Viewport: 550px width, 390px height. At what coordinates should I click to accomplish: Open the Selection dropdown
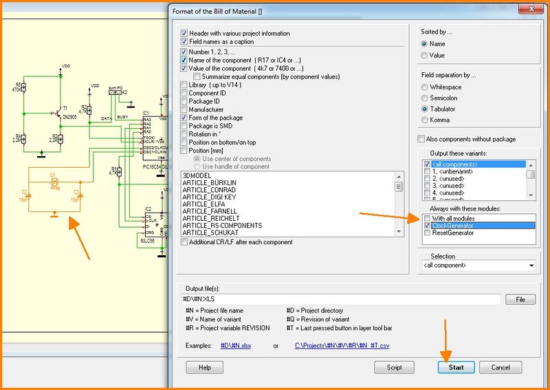(x=531, y=266)
